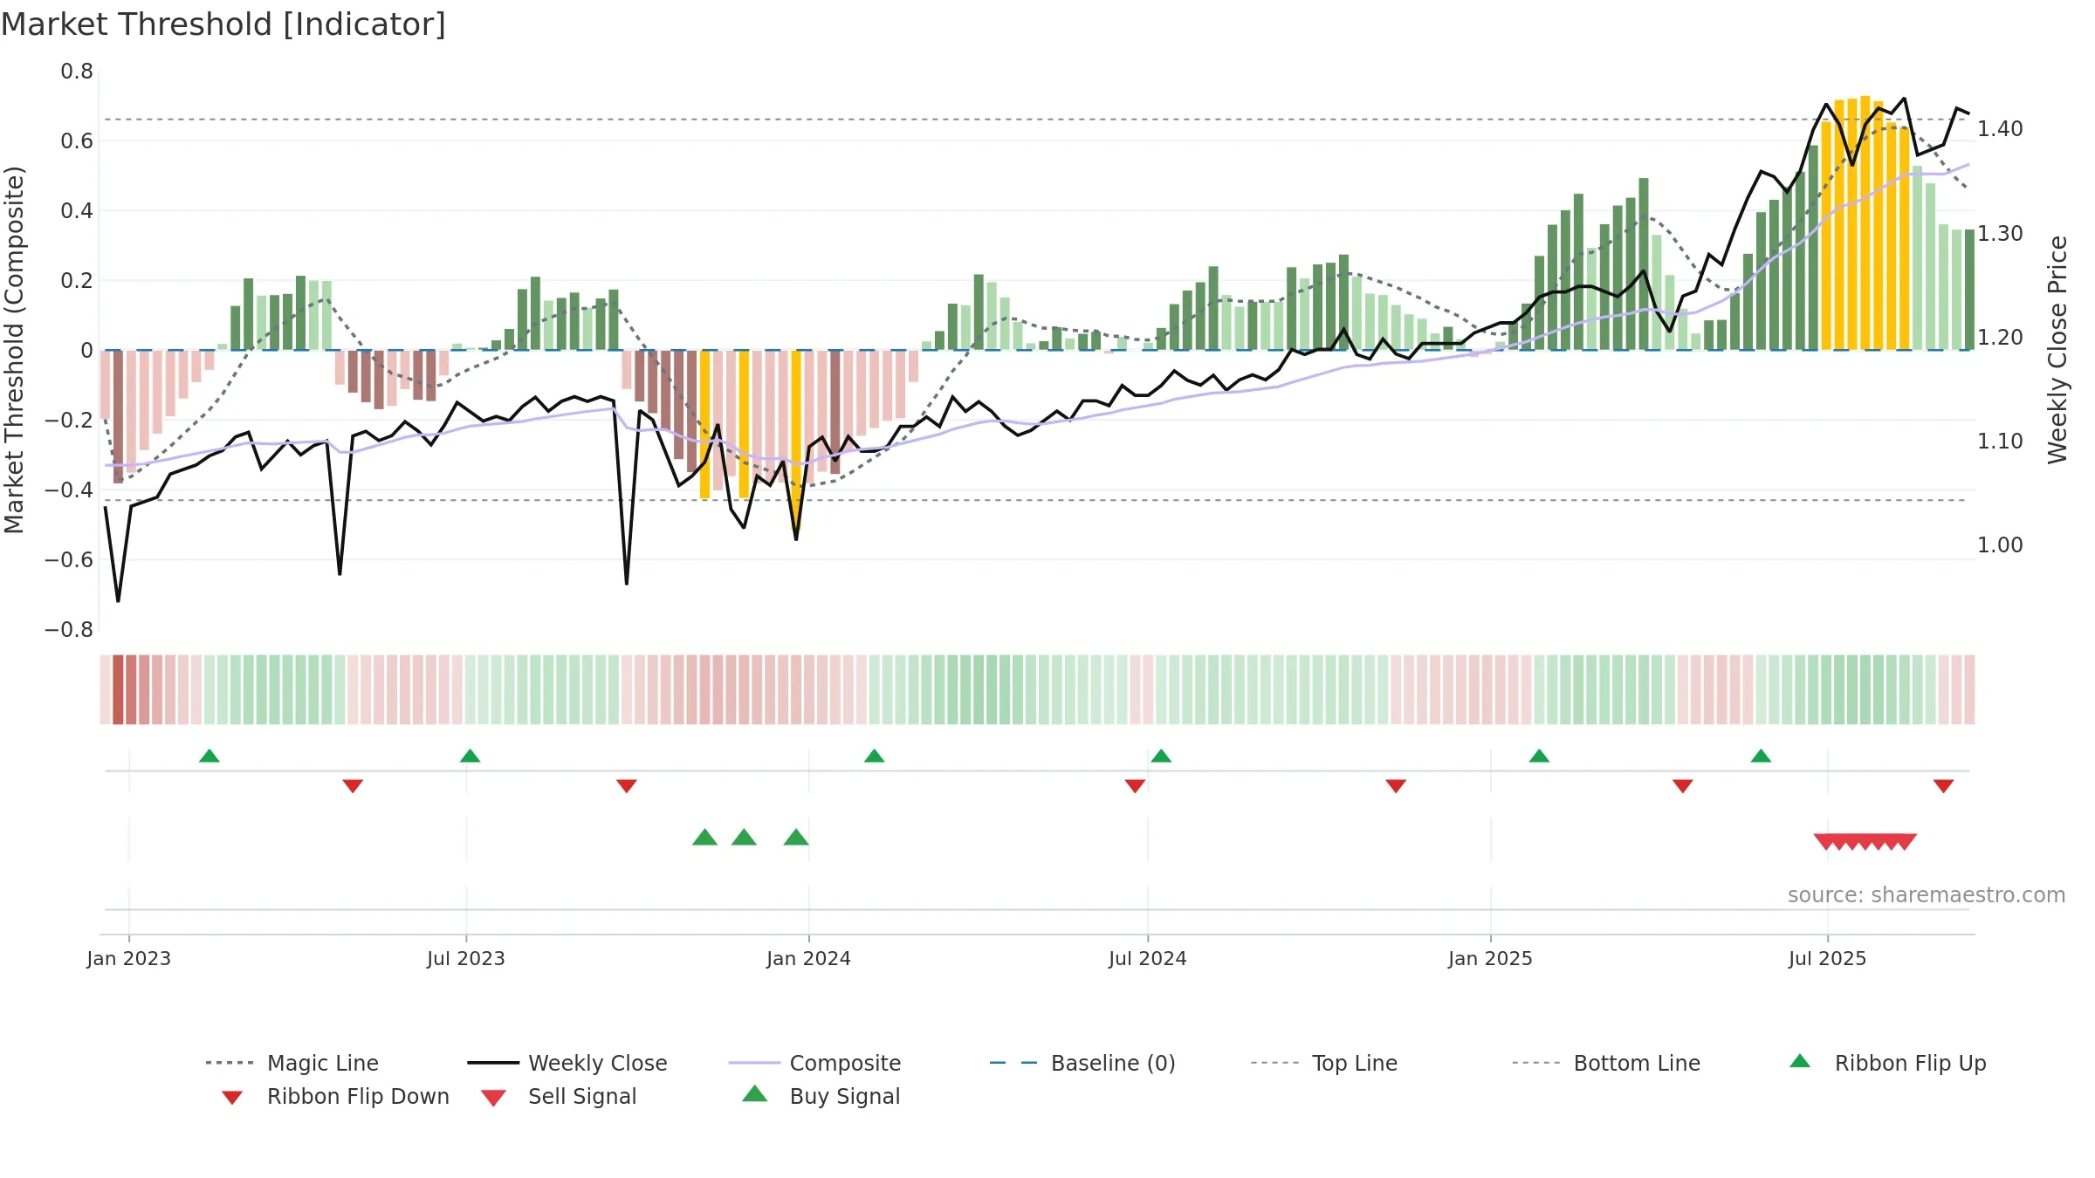Click the 0.4 left axis tick label

77,211
